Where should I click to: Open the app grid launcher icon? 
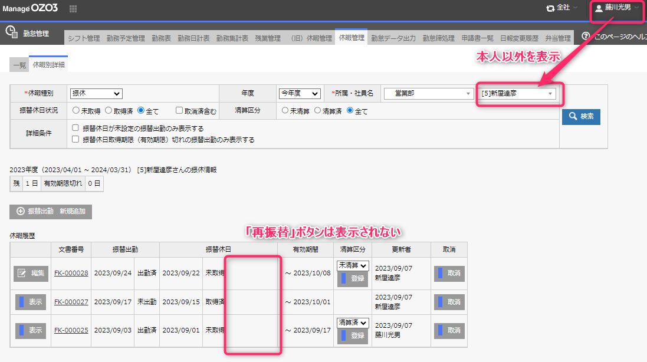73,9
